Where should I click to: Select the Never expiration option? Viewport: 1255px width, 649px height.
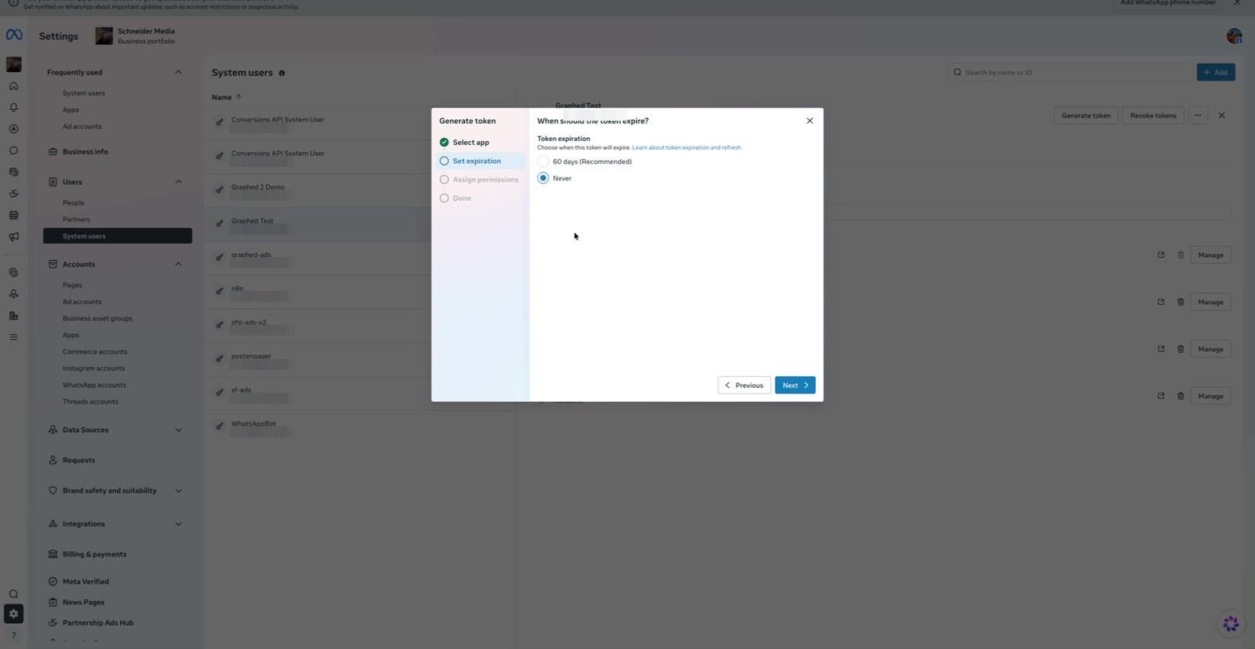pyautogui.click(x=543, y=178)
